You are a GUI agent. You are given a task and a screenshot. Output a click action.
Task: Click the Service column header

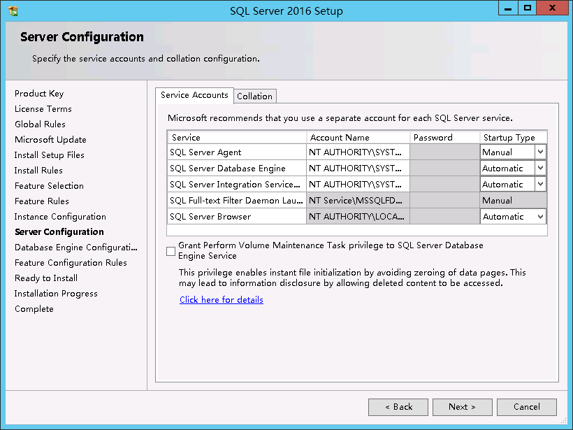coord(237,138)
